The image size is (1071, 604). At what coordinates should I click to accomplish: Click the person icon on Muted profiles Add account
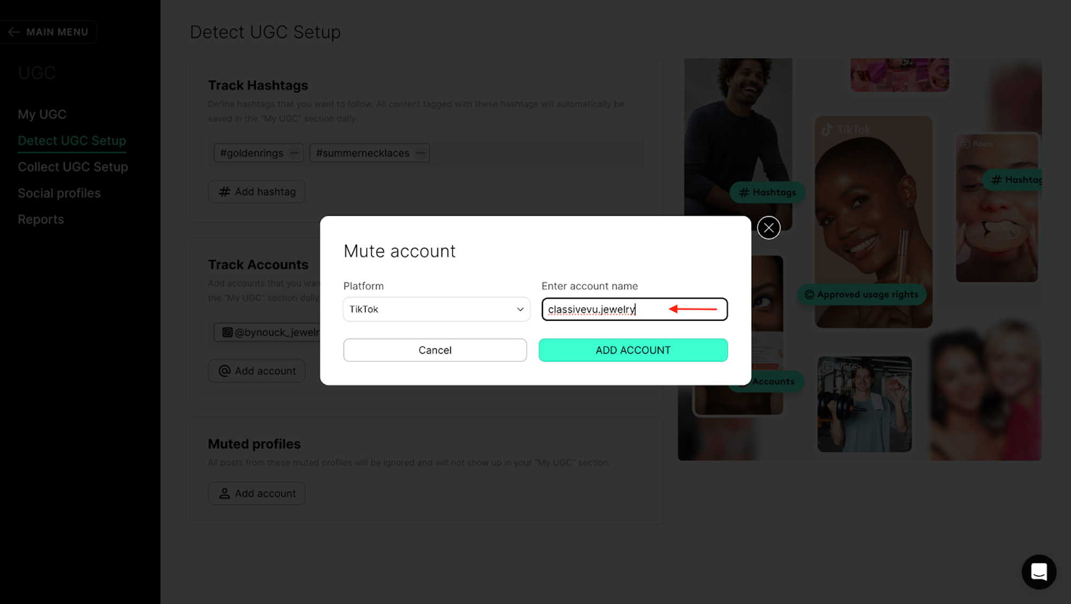point(224,494)
